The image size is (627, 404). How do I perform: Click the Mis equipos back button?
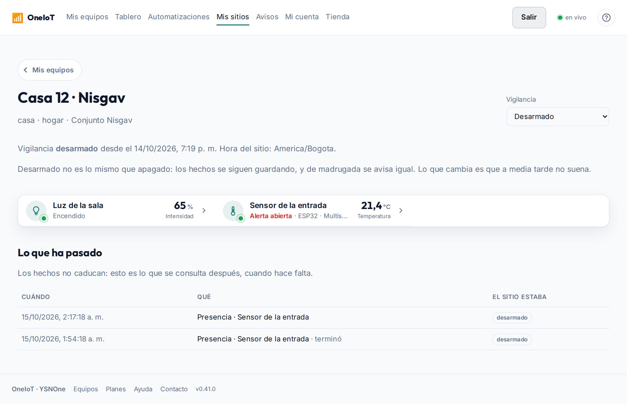point(50,70)
